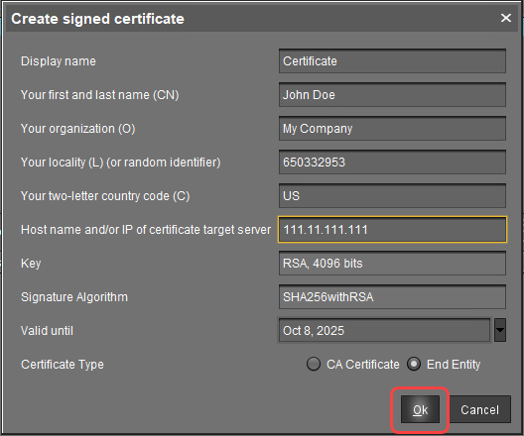Click the Valid until label text

coord(47,331)
